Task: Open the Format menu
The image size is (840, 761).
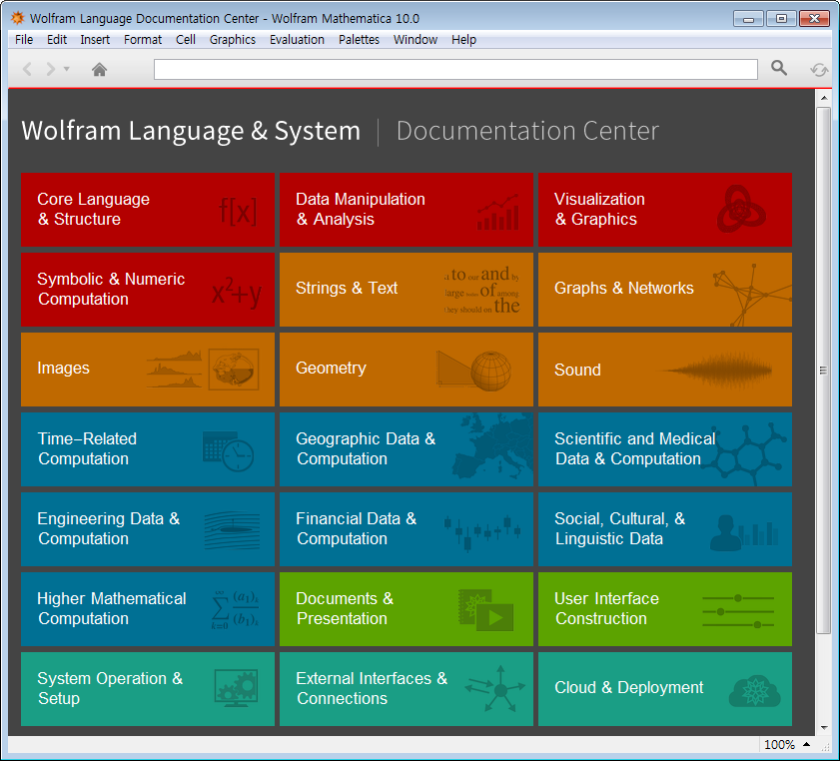Action: coord(143,40)
